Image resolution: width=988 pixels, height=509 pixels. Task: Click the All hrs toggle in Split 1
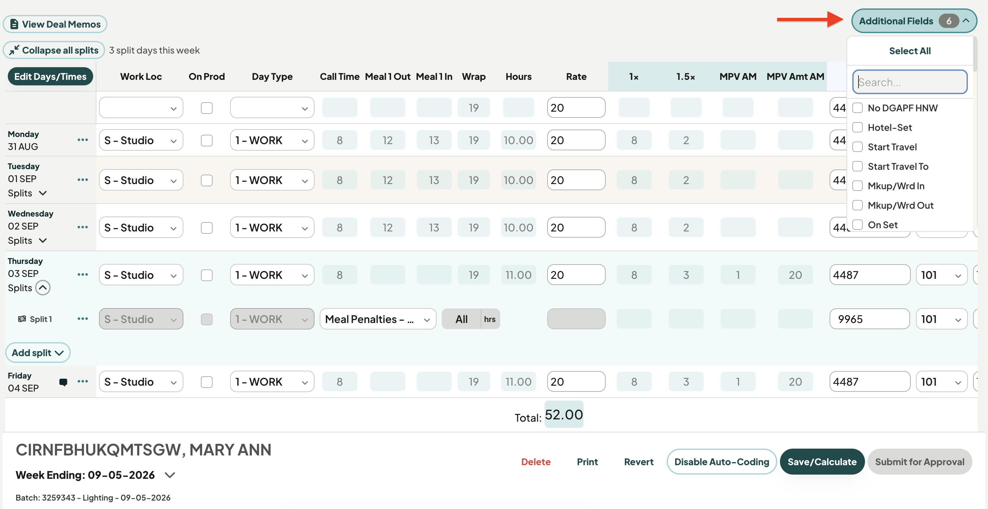(471, 319)
